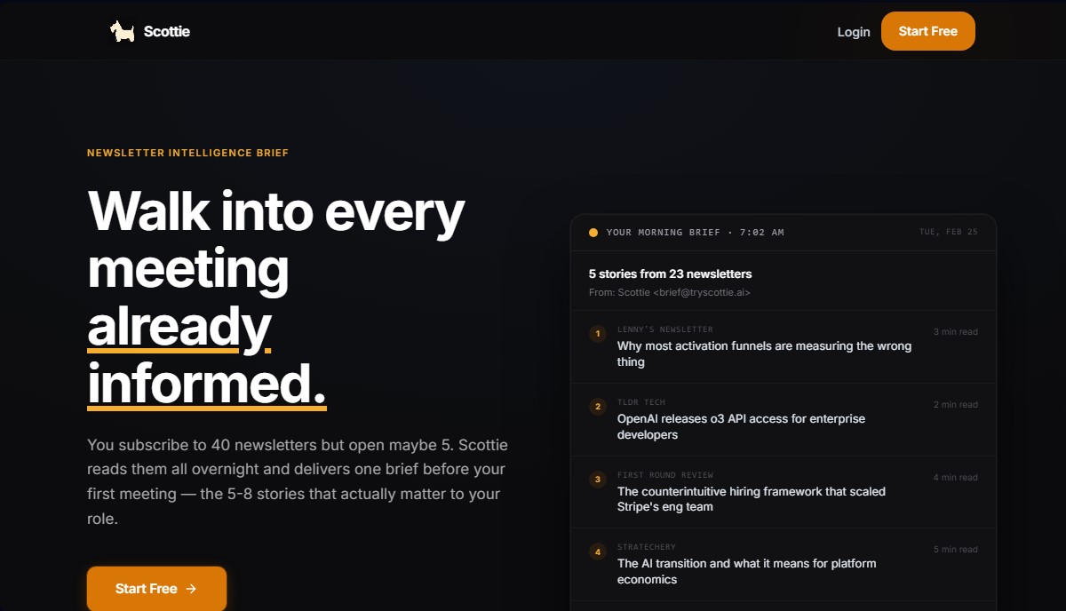Image resolution: width=1066 pixels, height=611 pixels.
Task: Click the Start Free arrow button below the headline
Action: pos(156,589)
